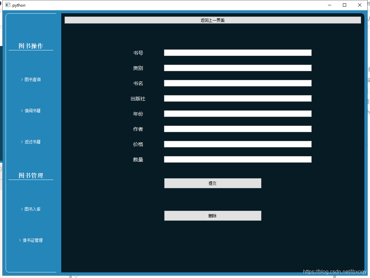Click into the 类别 text field

coord(238,68)
